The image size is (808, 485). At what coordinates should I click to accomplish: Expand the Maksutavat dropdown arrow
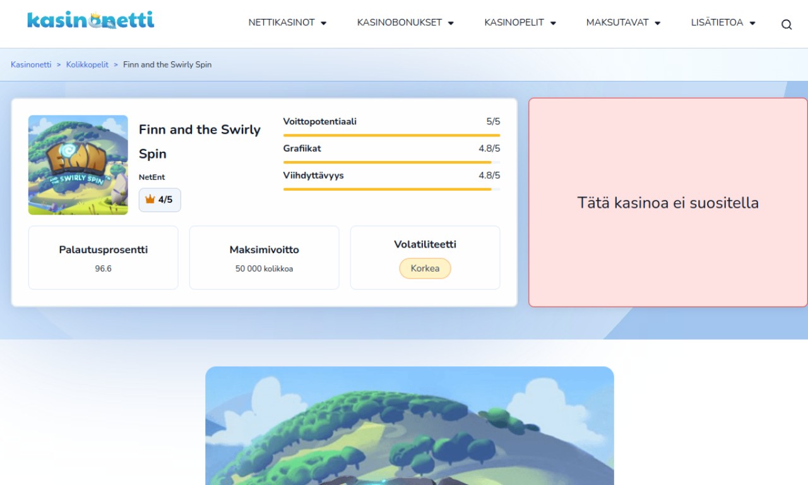[x=657, y=23]
